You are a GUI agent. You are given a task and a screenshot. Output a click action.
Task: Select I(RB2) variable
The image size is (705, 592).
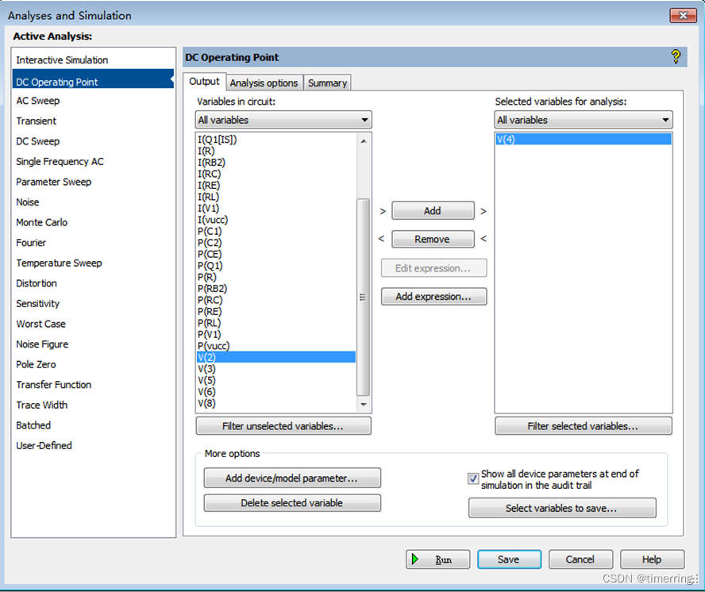point(276,162)
